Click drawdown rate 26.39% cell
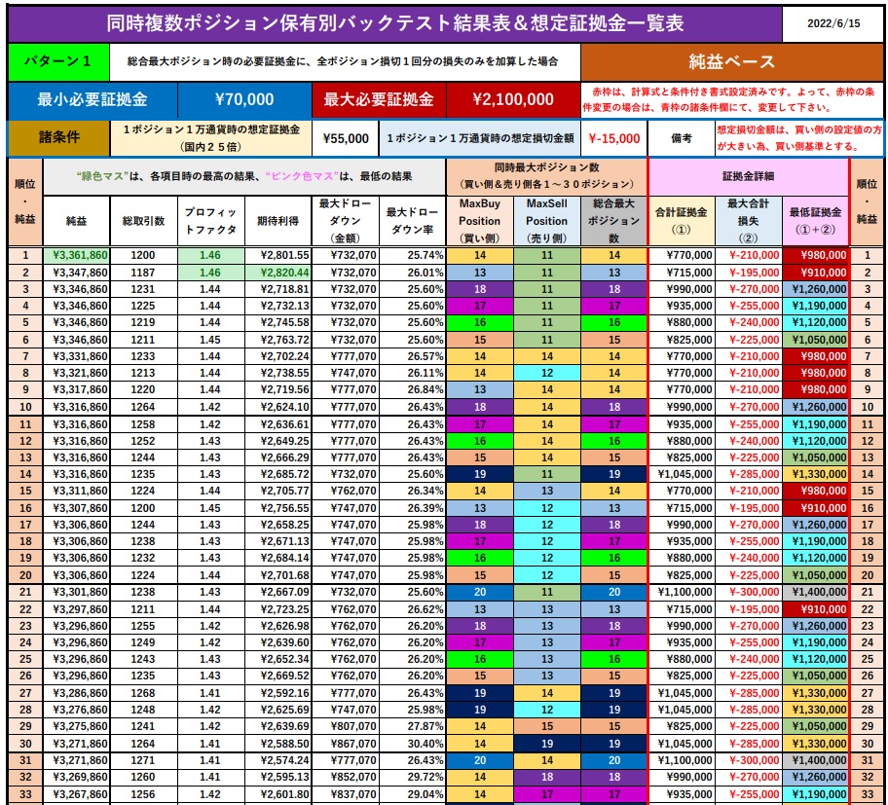 (x=413, y=508)
